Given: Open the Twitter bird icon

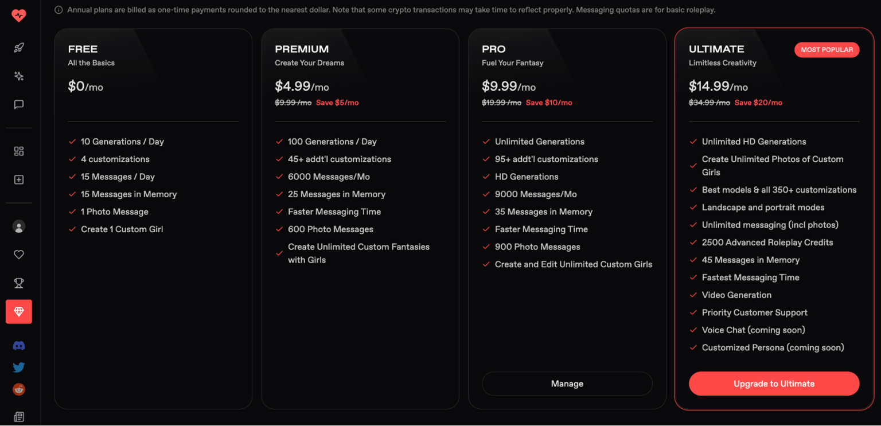Looking at the screenshot, I should (x=19, y=368).
